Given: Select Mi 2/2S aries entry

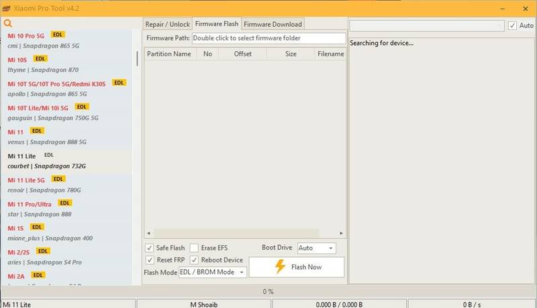Looking at the screenshot, I should pyautogui.click(x=66, y=257).
